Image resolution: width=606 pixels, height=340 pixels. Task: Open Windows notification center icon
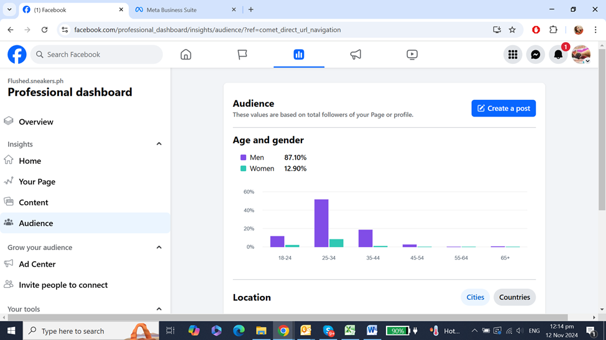[591, 331]
